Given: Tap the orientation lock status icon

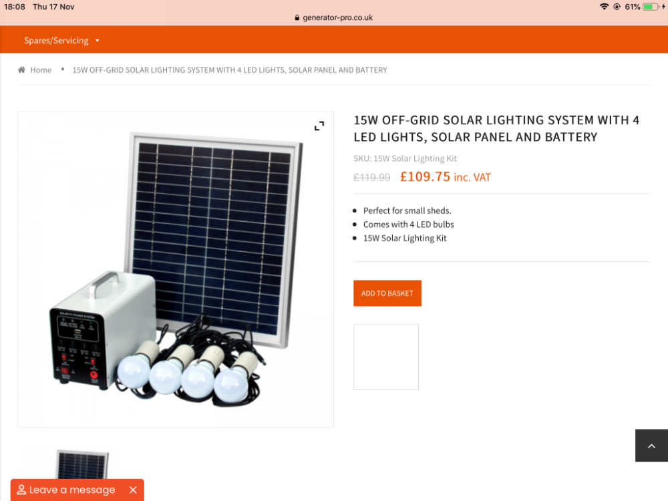Looking at the screenshot, I should point(617,7).
